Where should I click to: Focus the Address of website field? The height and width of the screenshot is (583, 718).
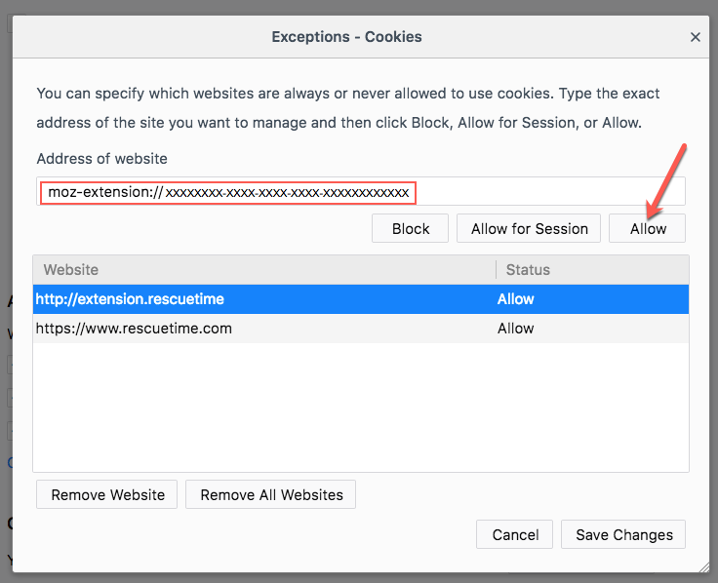coord(546,192)
